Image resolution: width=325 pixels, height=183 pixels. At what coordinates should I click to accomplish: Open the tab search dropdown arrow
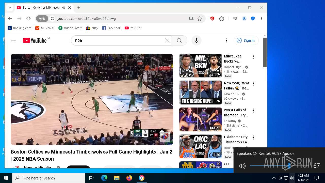(10, 8)
